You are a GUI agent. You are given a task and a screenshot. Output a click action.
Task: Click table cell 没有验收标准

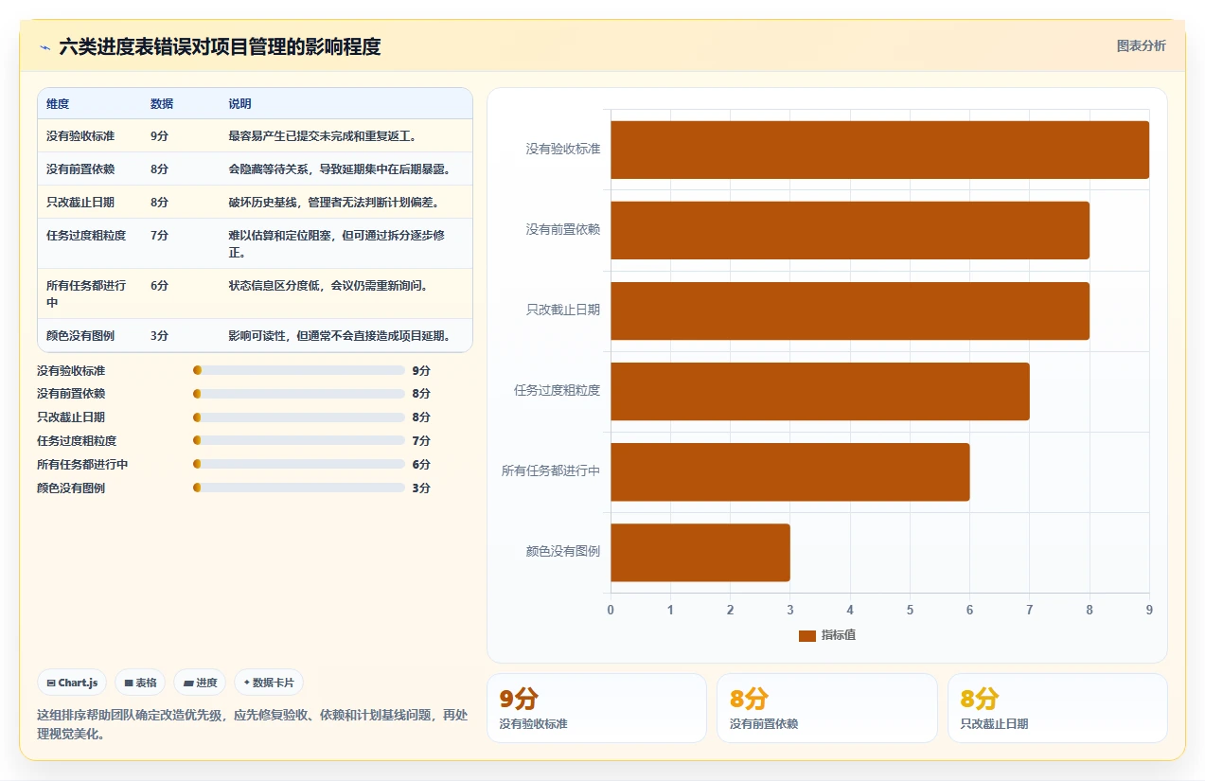80,136
